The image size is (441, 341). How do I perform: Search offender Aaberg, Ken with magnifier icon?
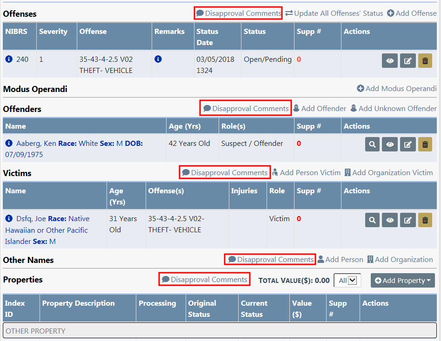point(373,145)
